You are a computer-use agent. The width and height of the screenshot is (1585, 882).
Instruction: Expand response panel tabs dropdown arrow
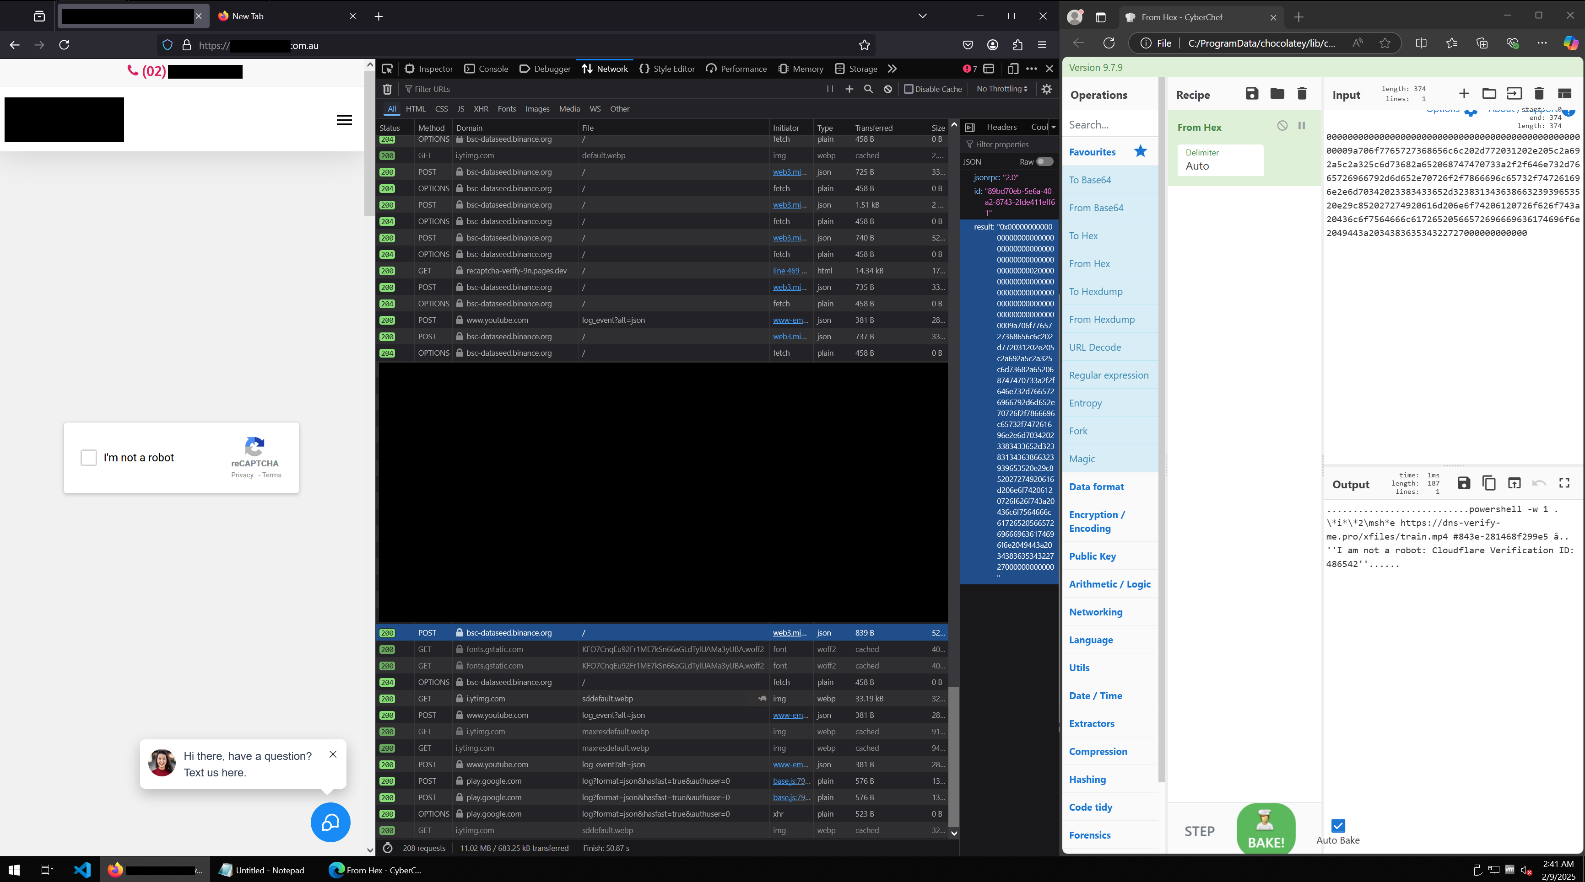pyautogui.click(x=1053, y=127)
